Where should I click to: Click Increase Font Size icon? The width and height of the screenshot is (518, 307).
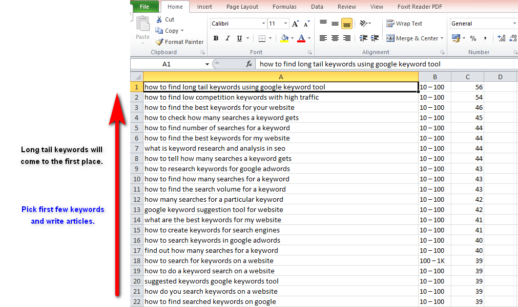[295, 23]
